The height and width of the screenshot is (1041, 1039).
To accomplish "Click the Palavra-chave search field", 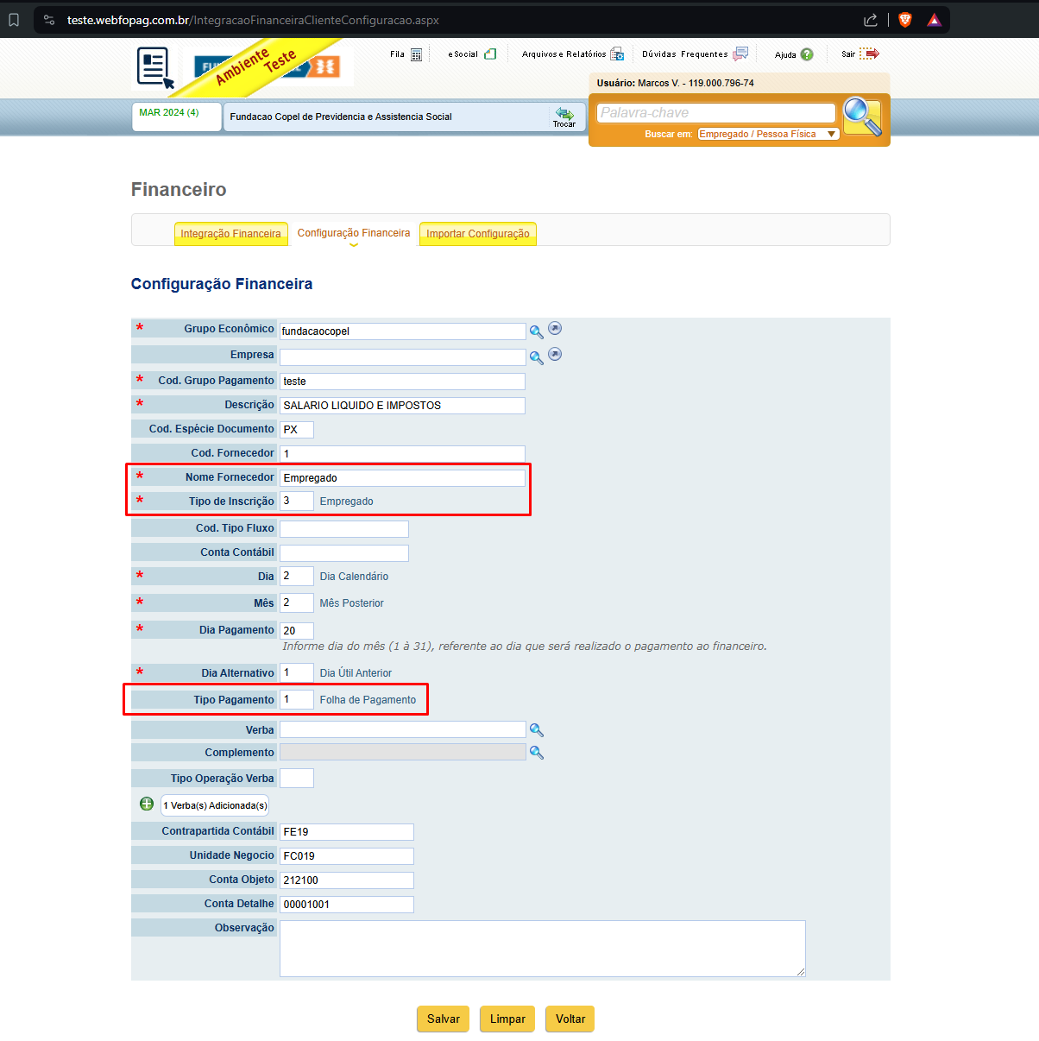I will pos(716,113).
